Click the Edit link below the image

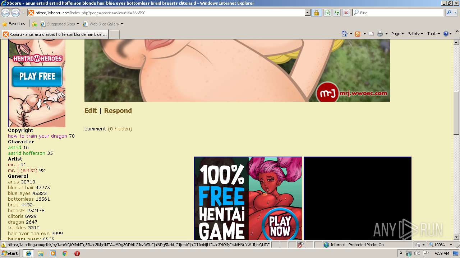(x=91, y=111)
